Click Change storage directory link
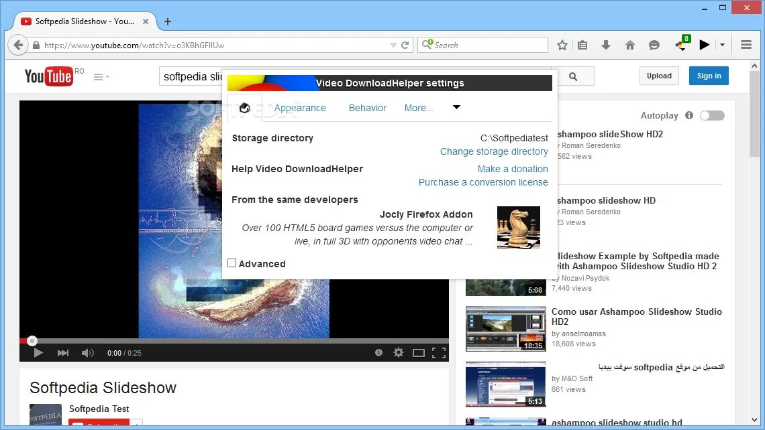The height and width of the screenshot is (430, 765). click(494, 151)
